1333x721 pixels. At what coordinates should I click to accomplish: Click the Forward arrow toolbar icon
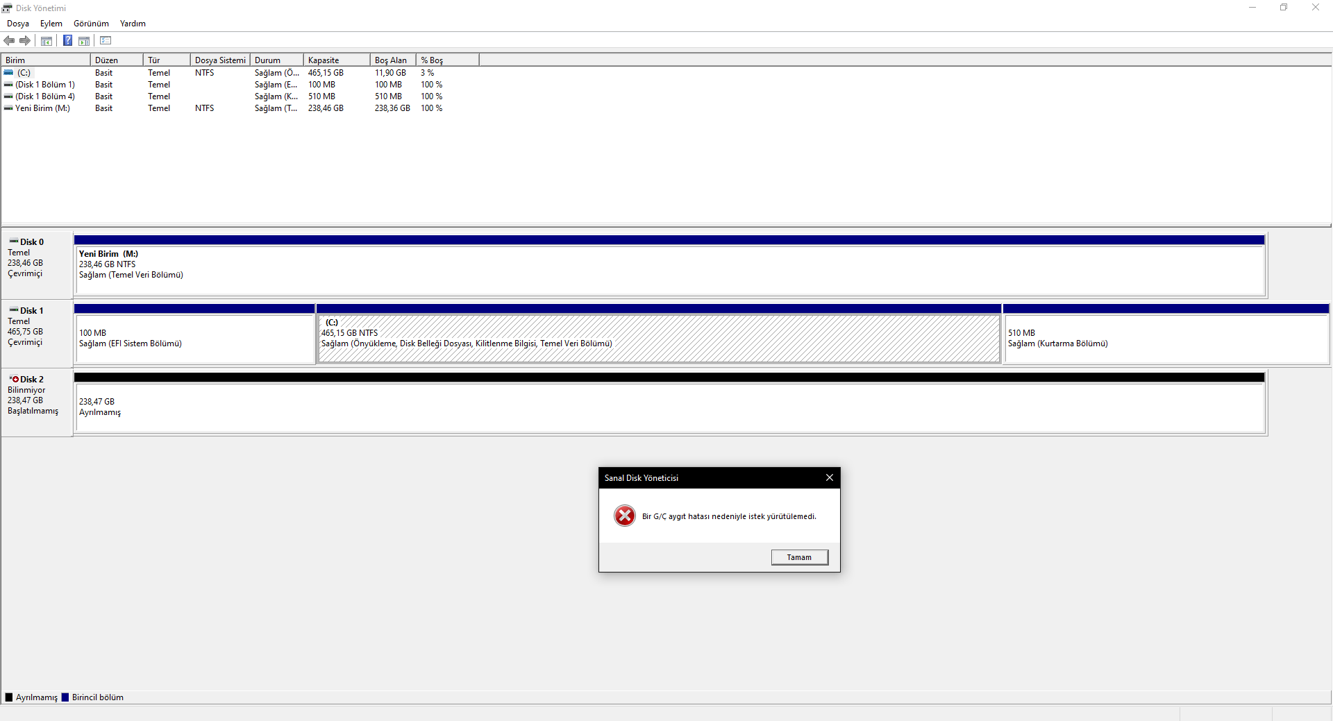point(25,41)
